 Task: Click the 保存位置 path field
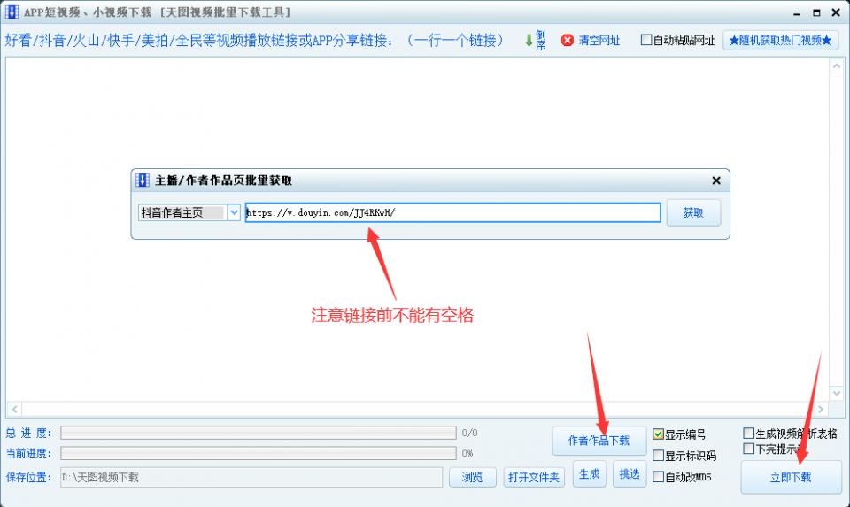point(251,477)
